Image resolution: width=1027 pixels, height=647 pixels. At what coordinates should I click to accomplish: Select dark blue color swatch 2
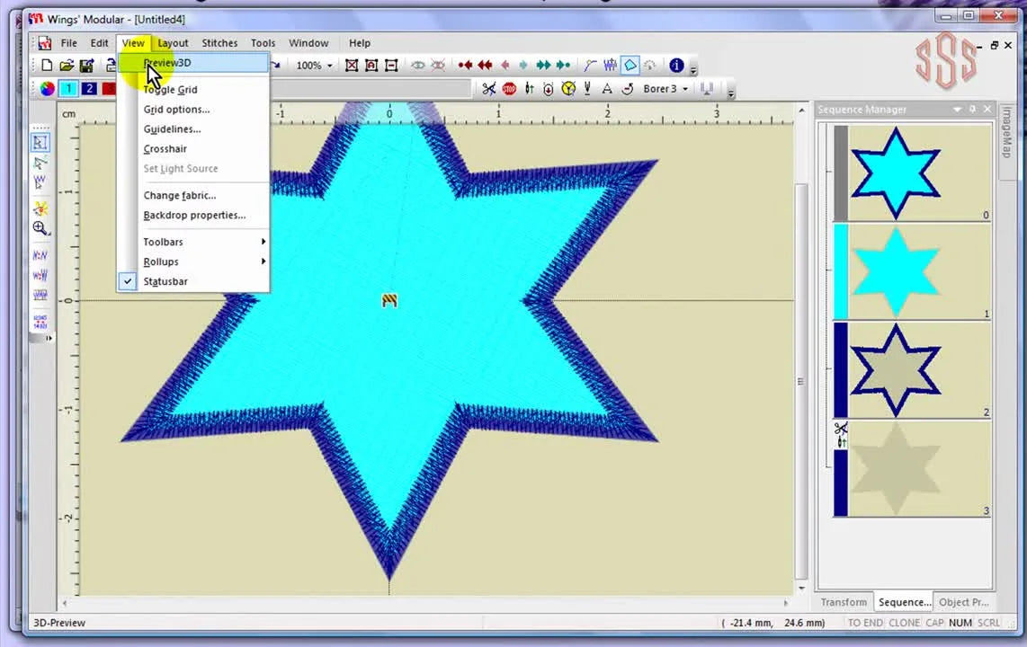click(89, 89)
